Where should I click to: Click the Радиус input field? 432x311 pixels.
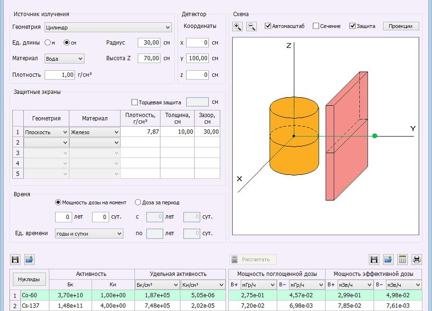(x=149, y=43)
